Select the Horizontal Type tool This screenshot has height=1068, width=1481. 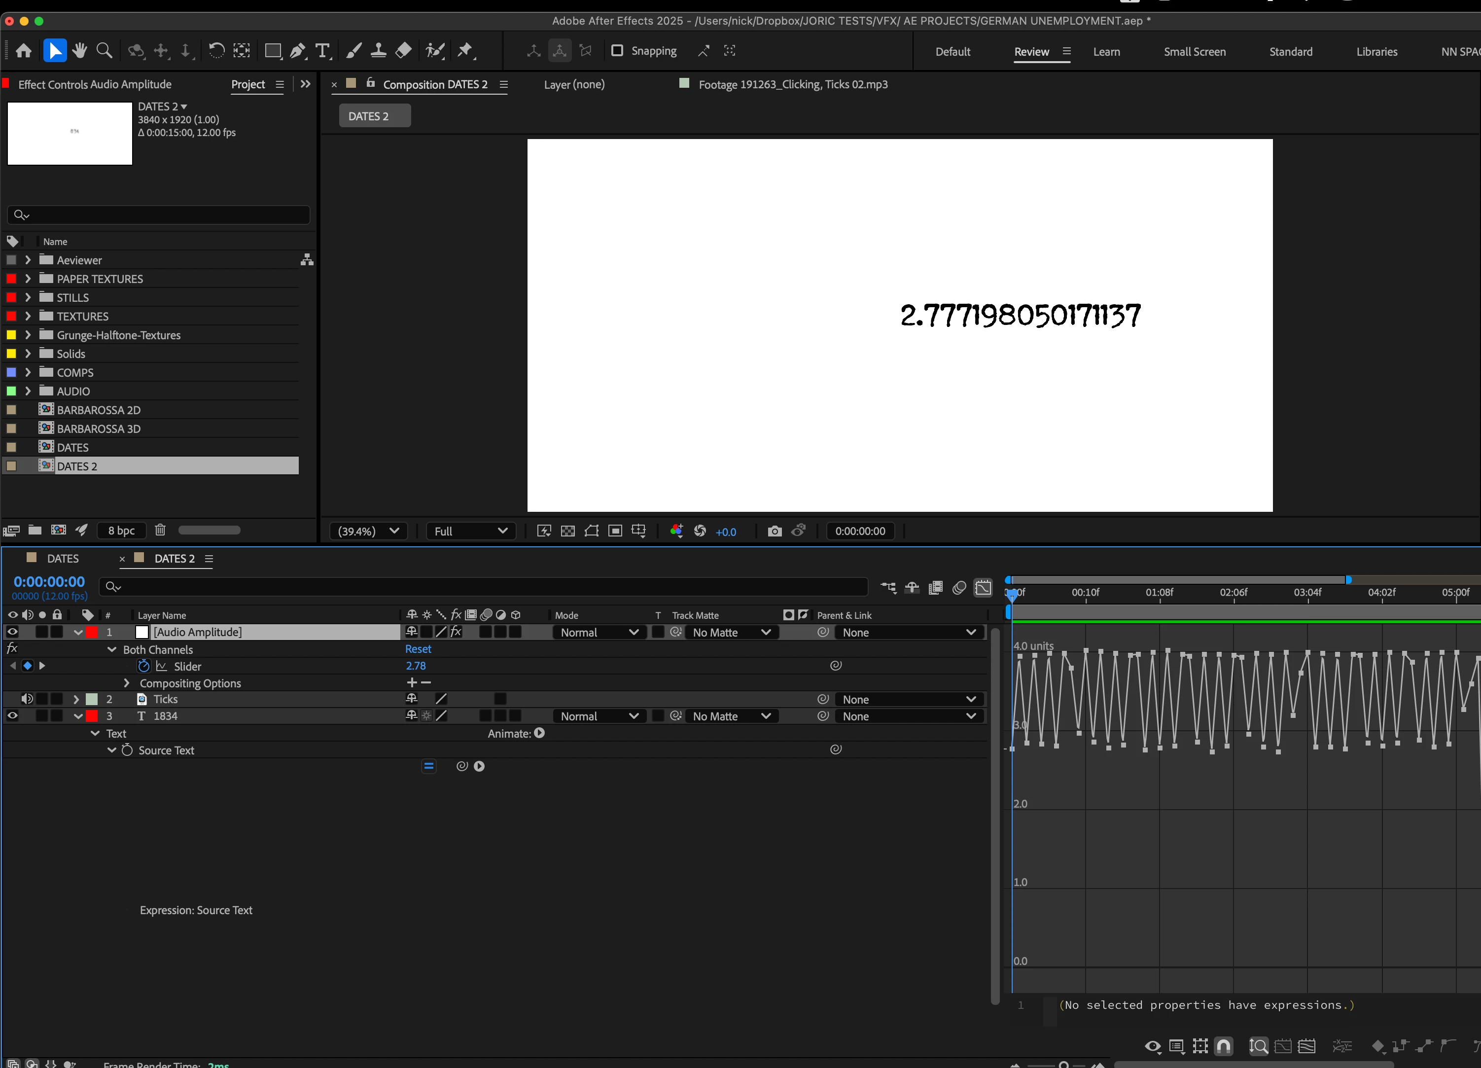[322, 51]
